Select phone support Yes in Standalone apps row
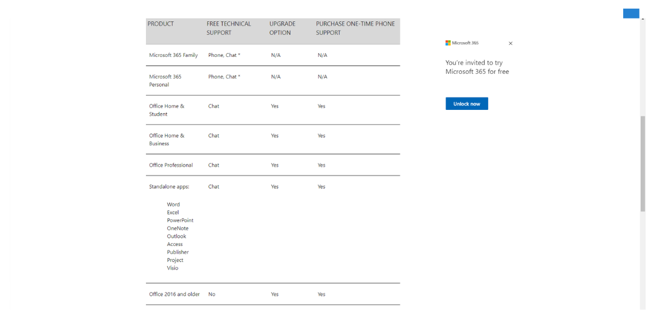Viewport: 656px width, 328px height. [321, 186]
